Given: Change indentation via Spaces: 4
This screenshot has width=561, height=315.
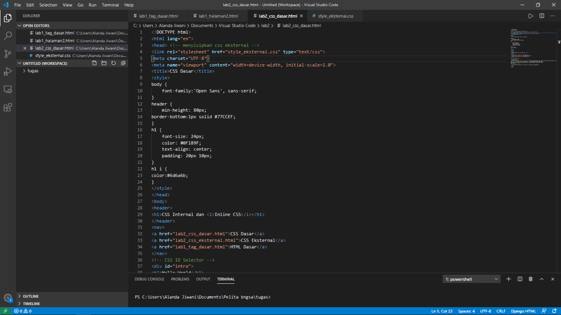Looking at the screenshot, I should (x=466, y=311).
